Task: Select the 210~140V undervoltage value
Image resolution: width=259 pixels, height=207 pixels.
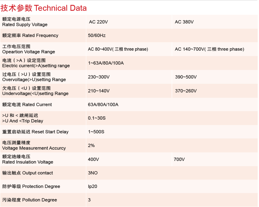Action: [x=99, y=91]
